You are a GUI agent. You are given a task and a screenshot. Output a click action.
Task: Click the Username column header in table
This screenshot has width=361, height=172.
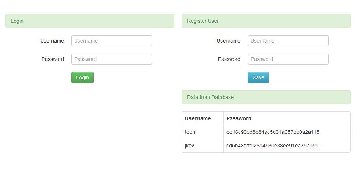click(x=198, y=118)
